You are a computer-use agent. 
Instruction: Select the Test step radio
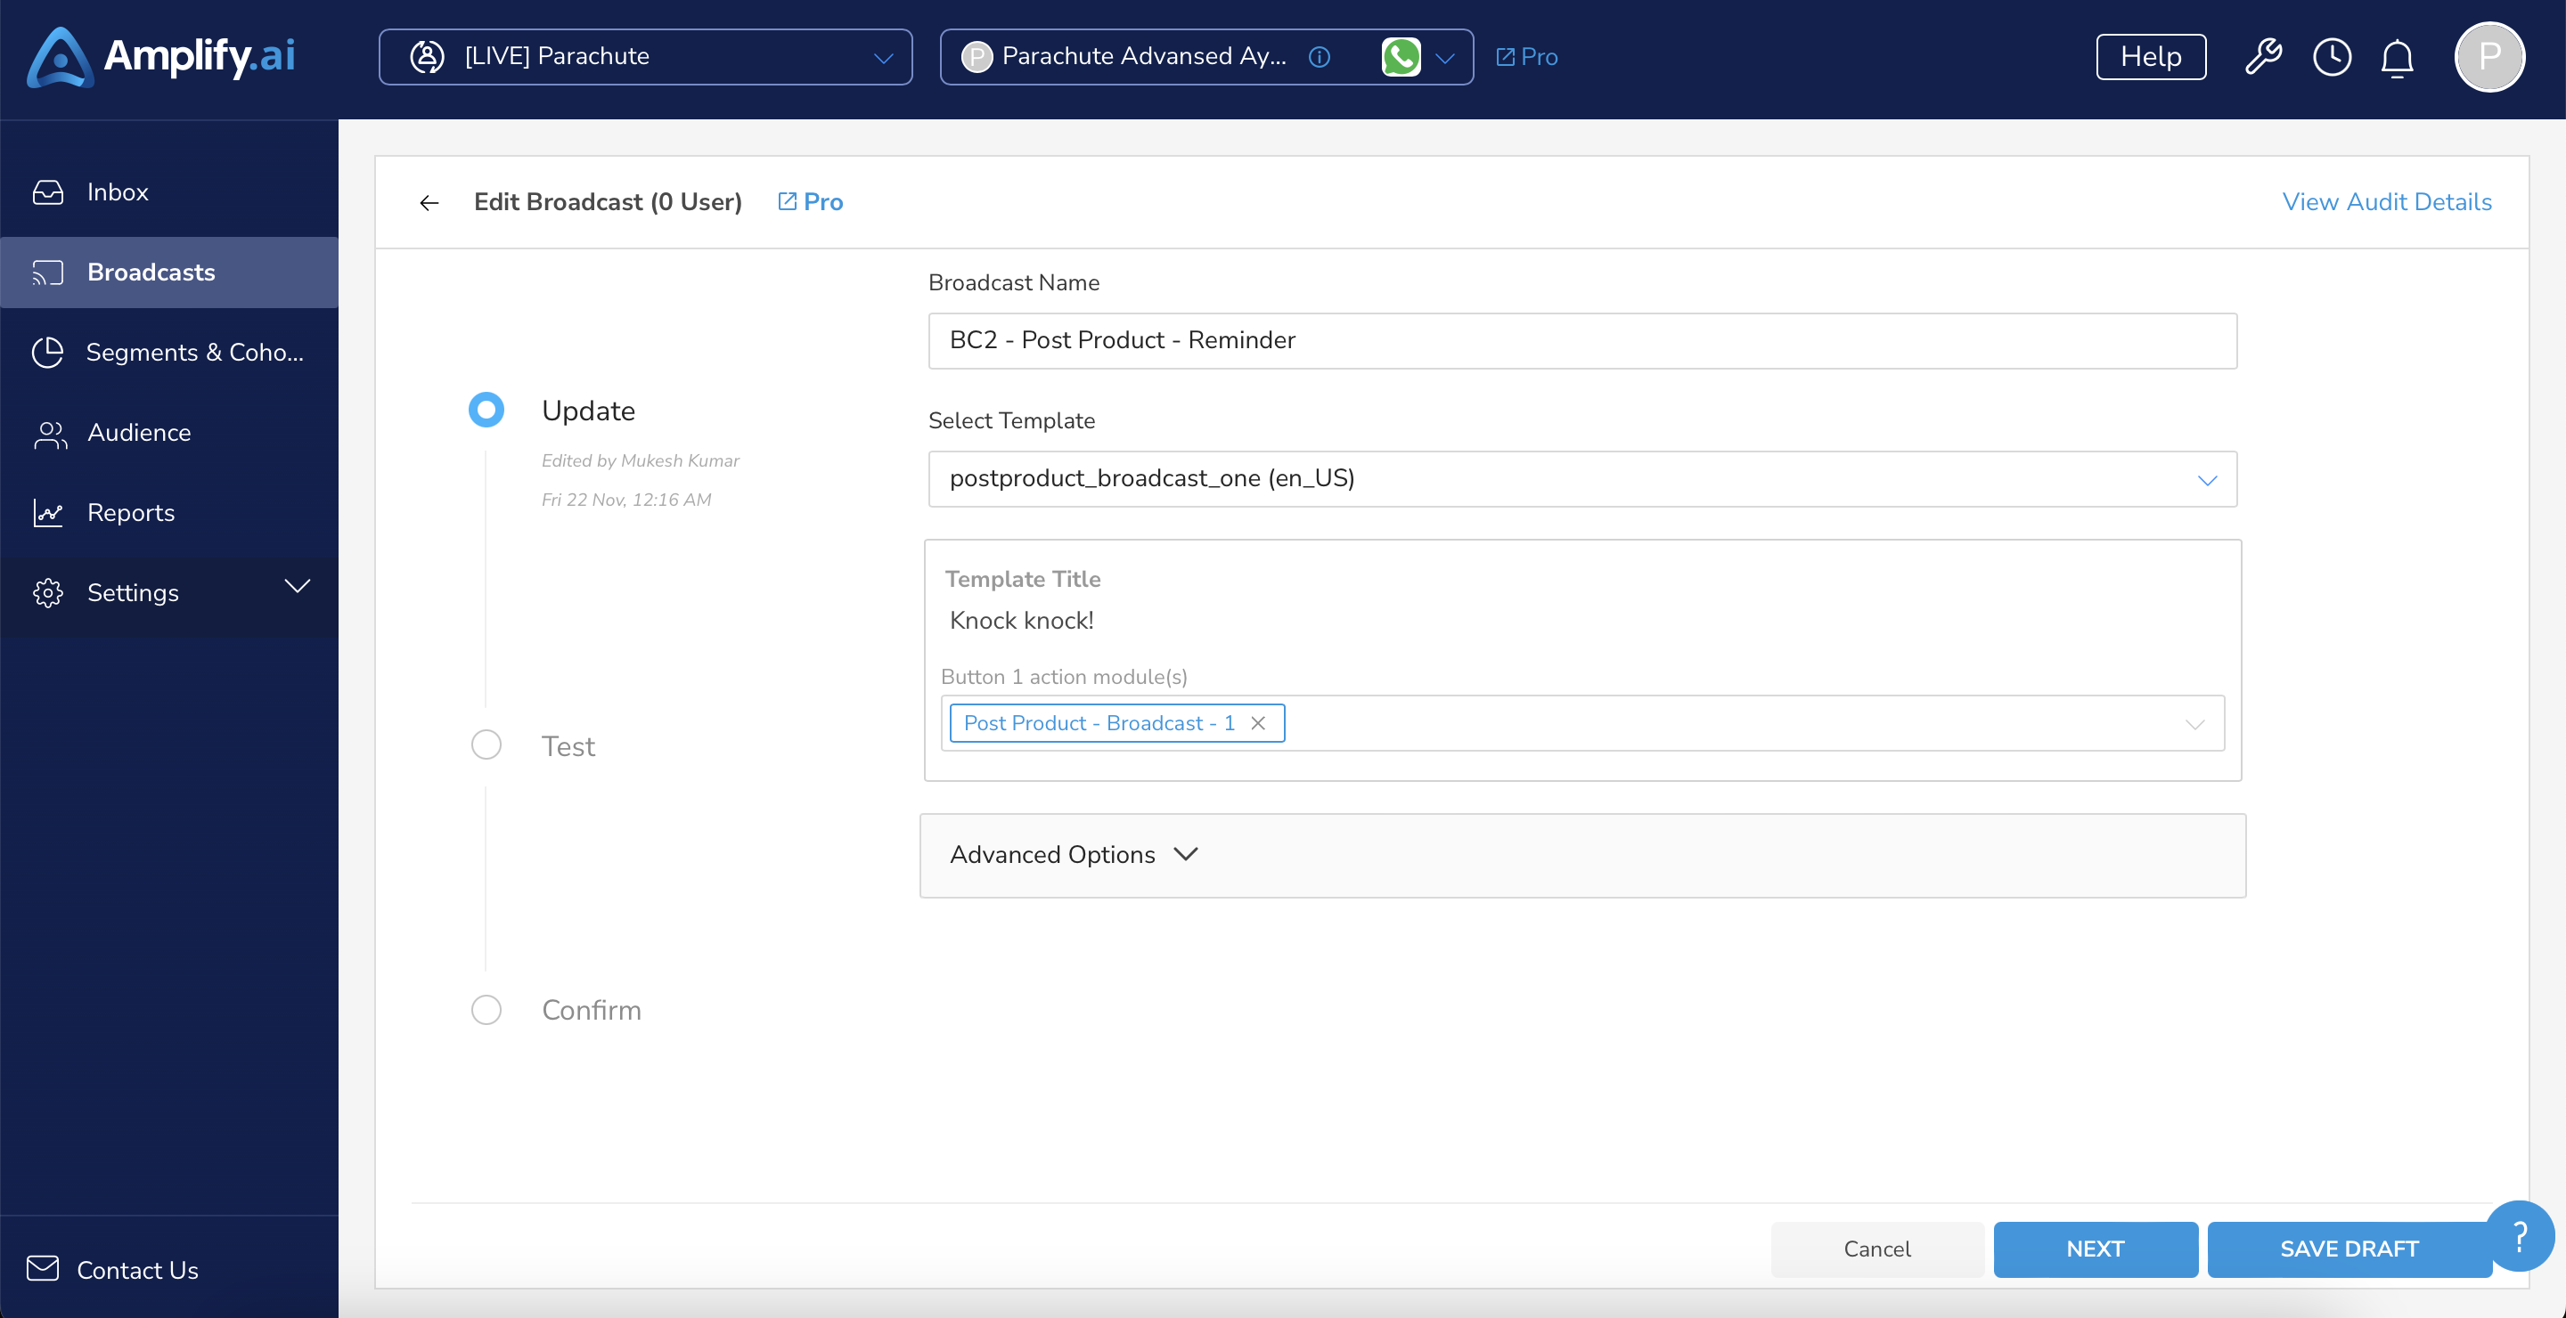[486, 744]
